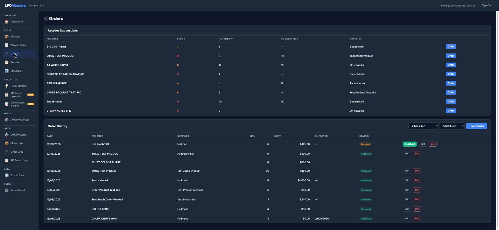Click the Commission Insights chart icon
The width and height of the screenshot is (499, 230).
pos(7,104)
